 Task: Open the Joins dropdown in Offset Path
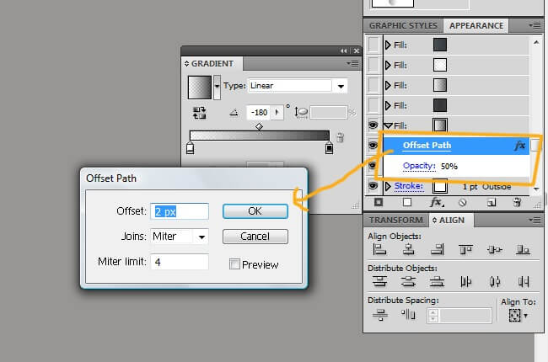click(x=201, y=237)
